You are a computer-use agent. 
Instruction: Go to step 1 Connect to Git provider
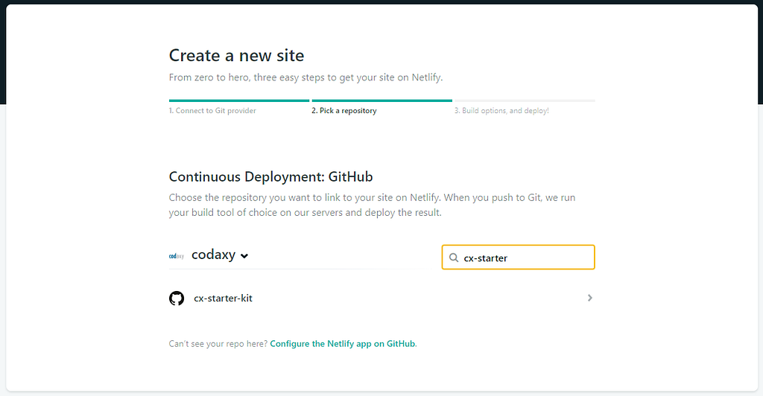(212, 111)
